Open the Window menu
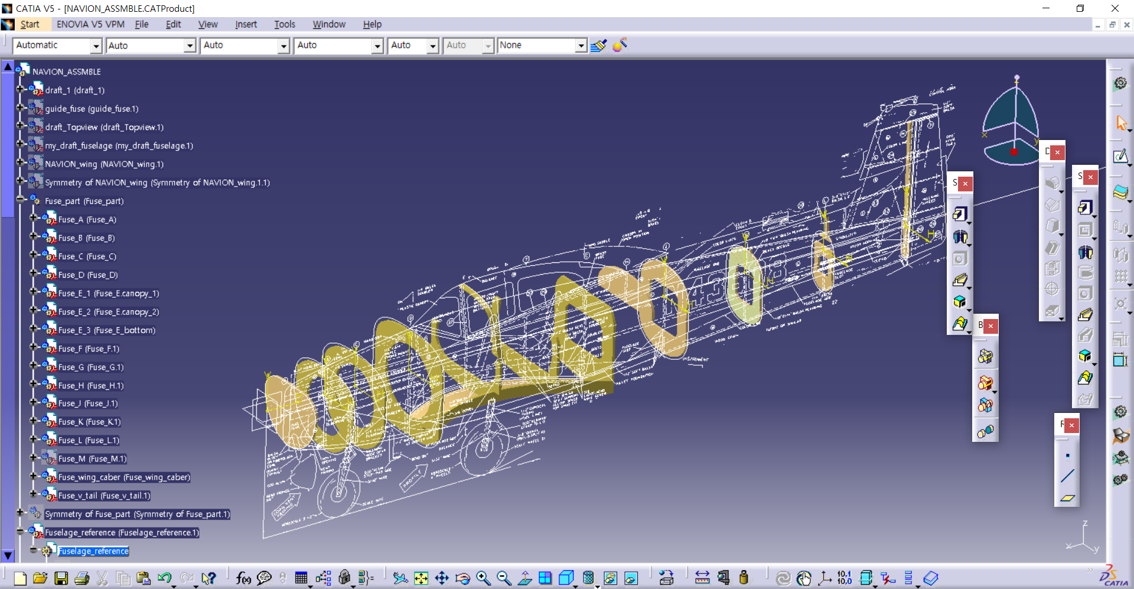This screenshot has height=589, width=1134. 329,24
